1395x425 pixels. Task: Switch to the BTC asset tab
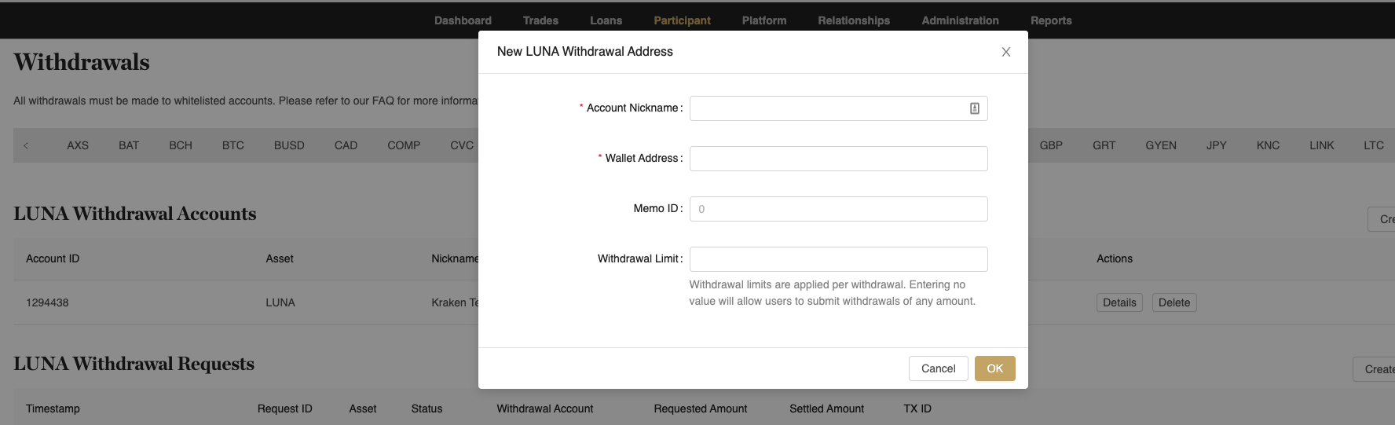click(x=233, y=145)
